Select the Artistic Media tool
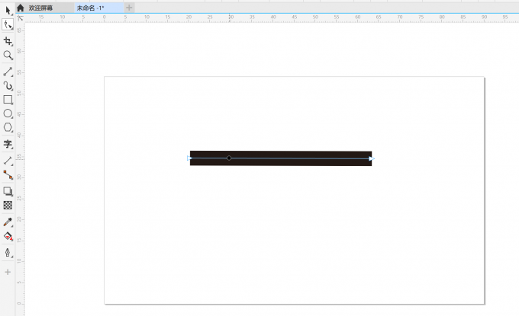Viewport: 519px width, 316px height. (x=8, y=86)
